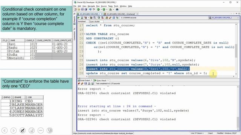The height and width of the screenshot is (135, 241).
Task: Select the Worksheet sub-tab
Action: coord(82,22)
